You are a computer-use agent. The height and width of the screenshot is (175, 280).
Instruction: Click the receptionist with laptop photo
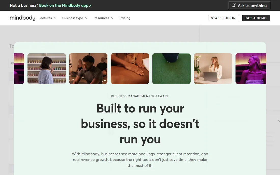[213, 68]
